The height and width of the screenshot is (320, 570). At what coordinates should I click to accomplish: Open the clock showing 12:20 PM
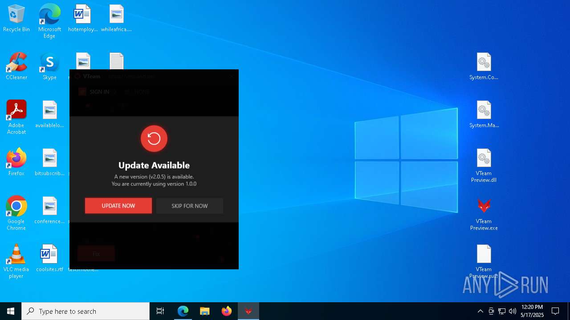(x=532, y=311)
